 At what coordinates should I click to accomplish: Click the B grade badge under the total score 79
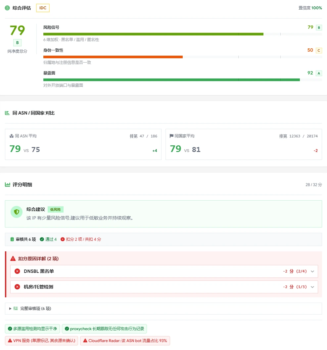tap(18, 43)
